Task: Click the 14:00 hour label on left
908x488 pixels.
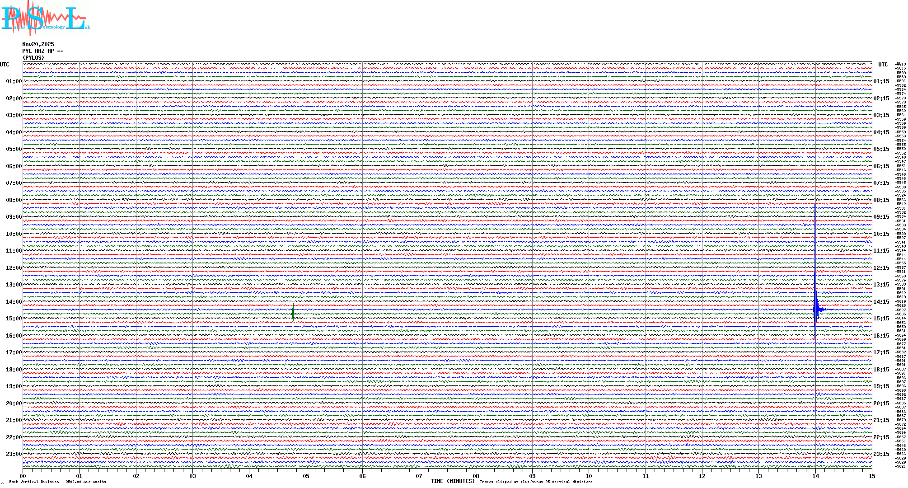Action: coord(14,302)
